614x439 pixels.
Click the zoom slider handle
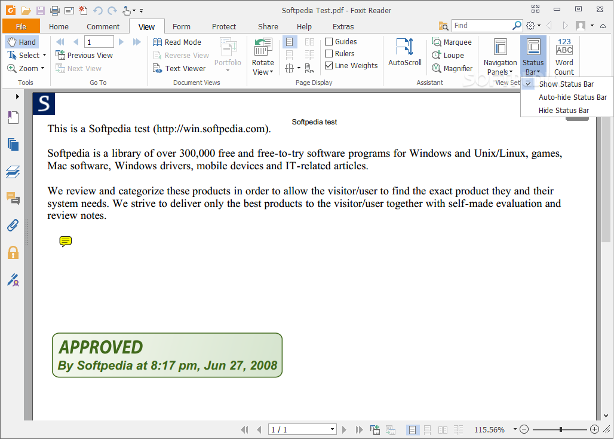click(x=561, y=429)
